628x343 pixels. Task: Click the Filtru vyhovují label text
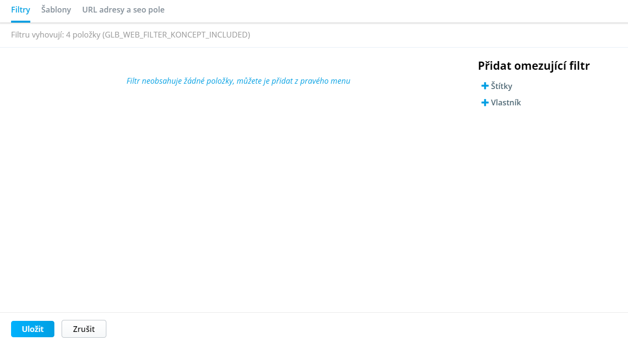click(37, 35)
